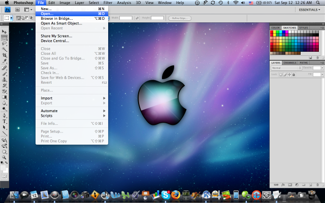
Task: Open the Opacity slider dropdown arrow
Action: (322, 68)
